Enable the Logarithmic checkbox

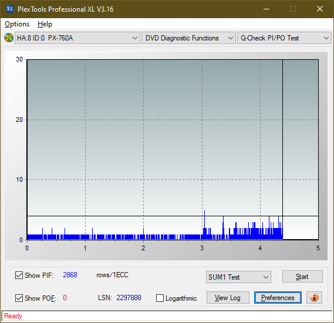(x=160, y=298)
